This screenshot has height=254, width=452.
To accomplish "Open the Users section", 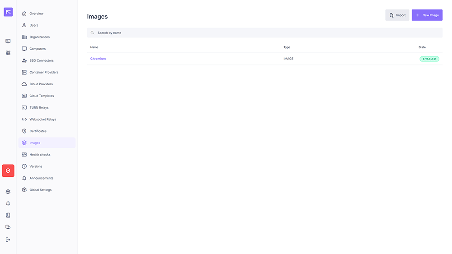I will click(34, 25).
